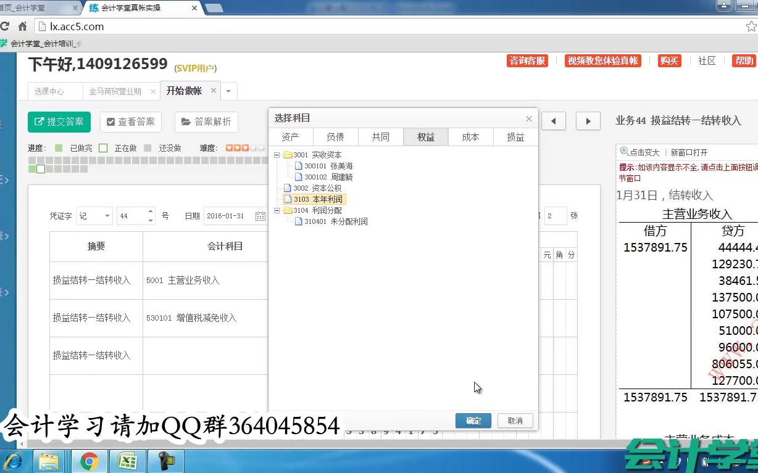Viewport: 758px width, 473px height.
Task: Switch to the 损益 tab in the subject selector
Action: click(x=515, y=136)
